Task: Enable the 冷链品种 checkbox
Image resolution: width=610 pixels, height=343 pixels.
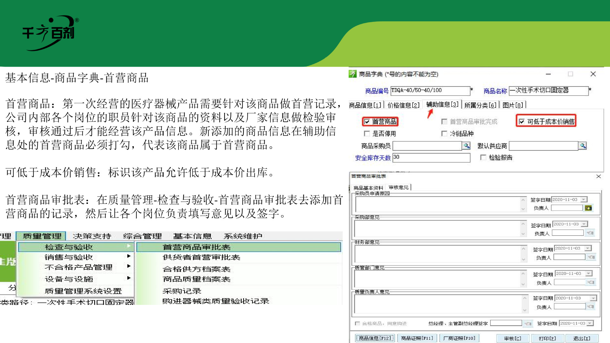Action: 444,134
